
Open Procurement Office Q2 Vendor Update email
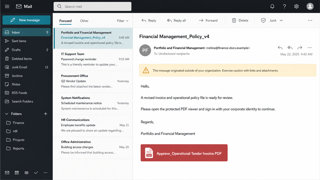[x=93, y=81]
